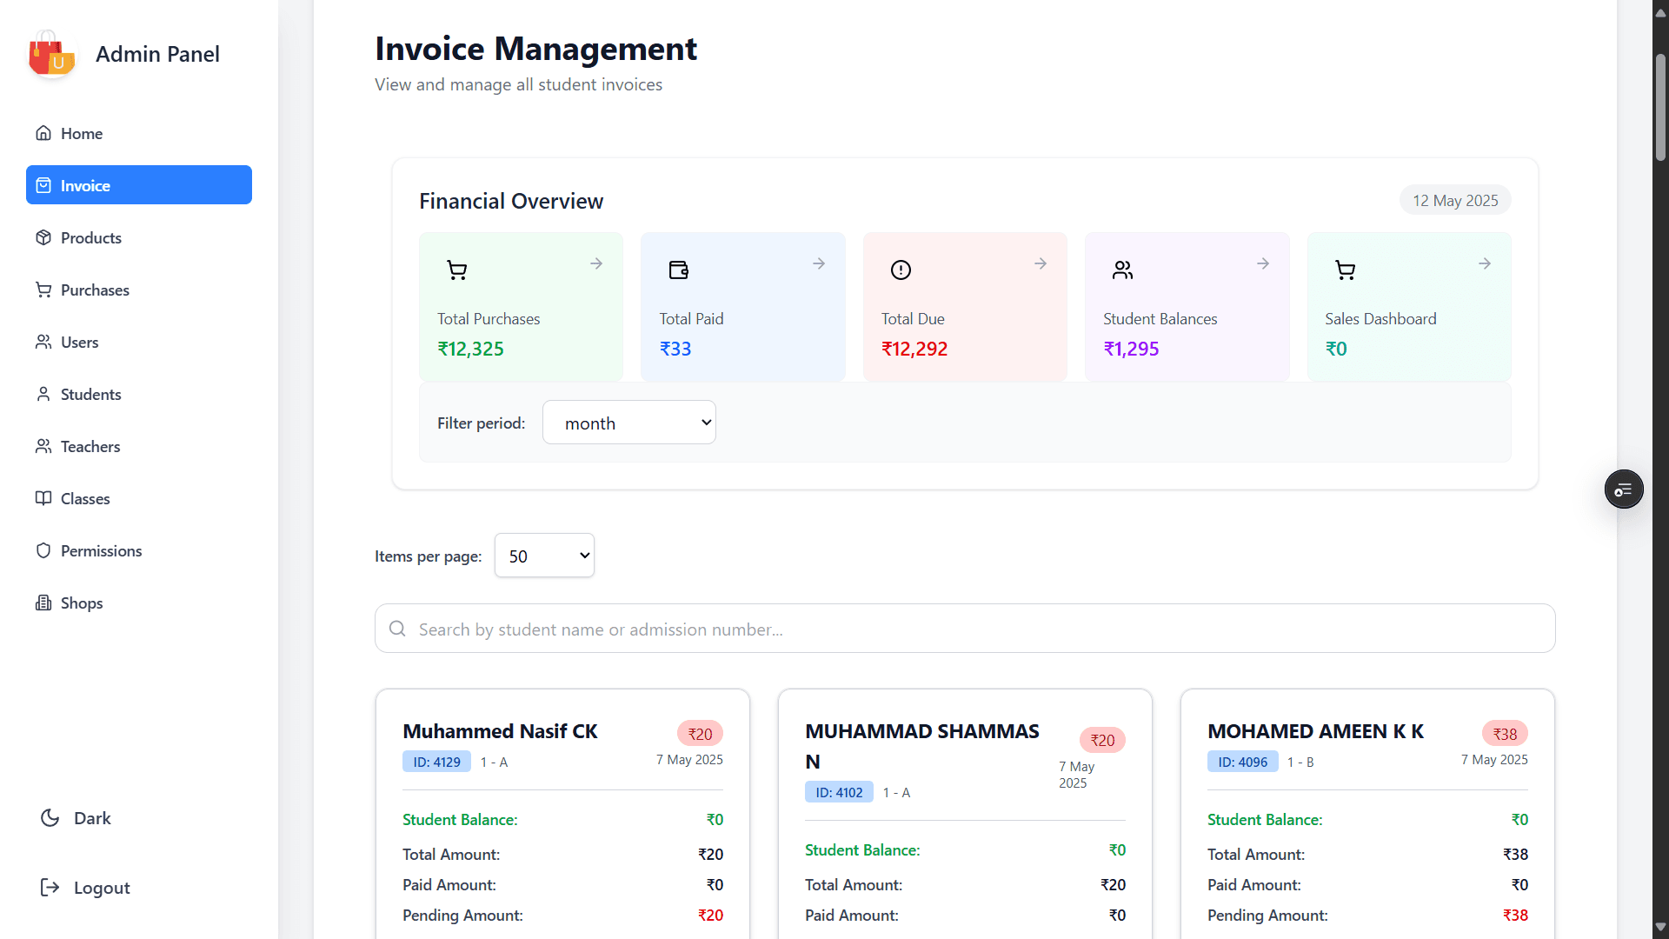This screenshot has height=939, width=1669.
Task: Click the Students person icon
Action: coord(43,394)
